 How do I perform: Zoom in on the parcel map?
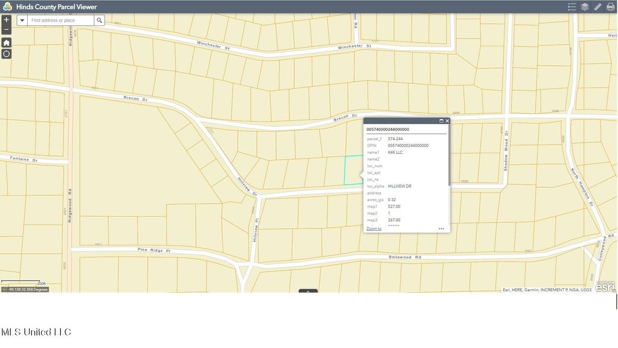coord(6,19)
